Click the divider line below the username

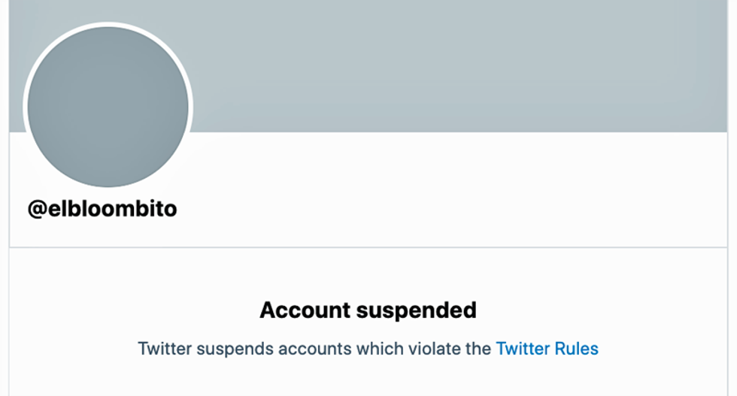368,247
